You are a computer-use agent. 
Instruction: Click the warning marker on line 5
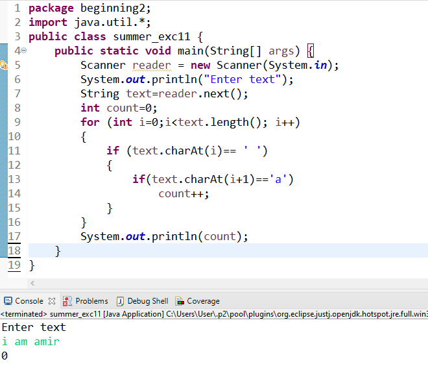point(3,65)
